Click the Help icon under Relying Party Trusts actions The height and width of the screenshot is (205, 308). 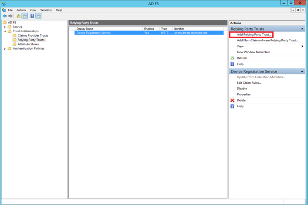pyautogui.click(x=232, y=64)
